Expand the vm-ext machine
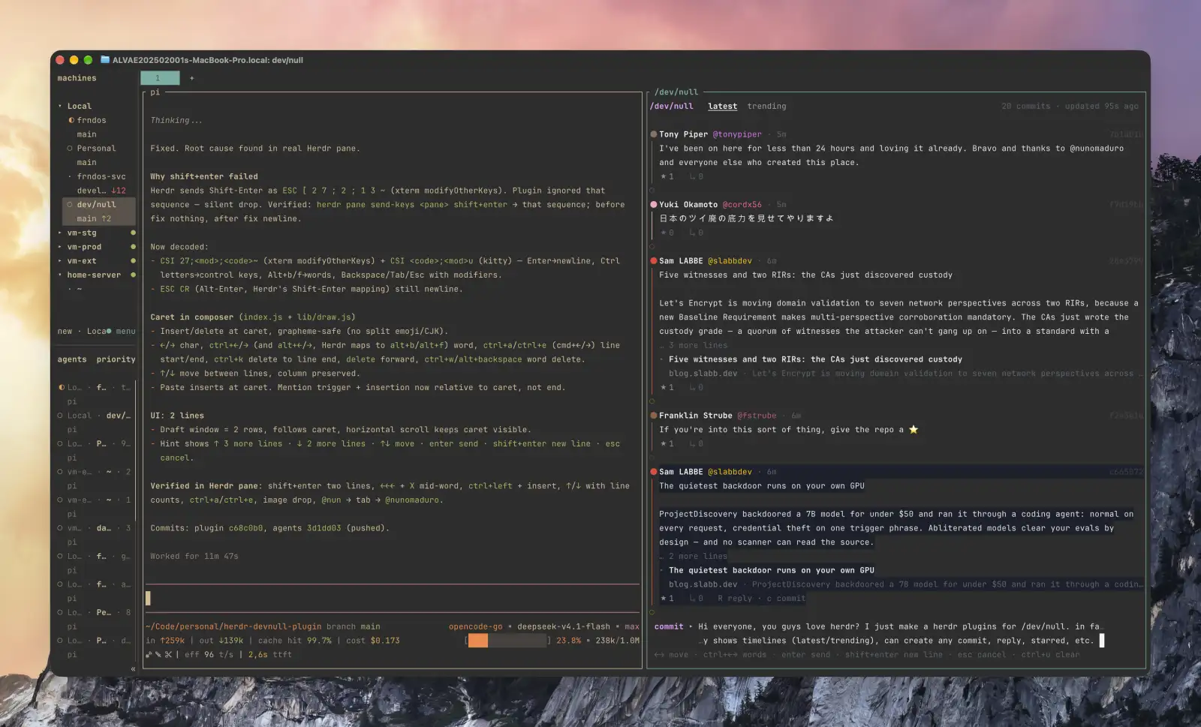 click(x=60, y=261)
